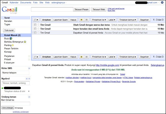Viewport: 166px width, 114px height.
Task: Open the top 'Tindakan lainnya' dropdown
Action: (x=128, y=20)
